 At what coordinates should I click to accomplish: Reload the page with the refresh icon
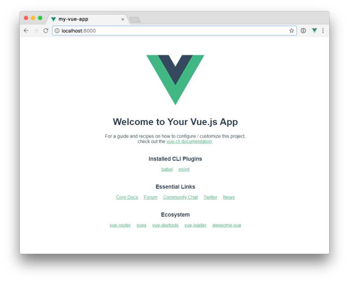pyautogui.click(x=46, y=31)
